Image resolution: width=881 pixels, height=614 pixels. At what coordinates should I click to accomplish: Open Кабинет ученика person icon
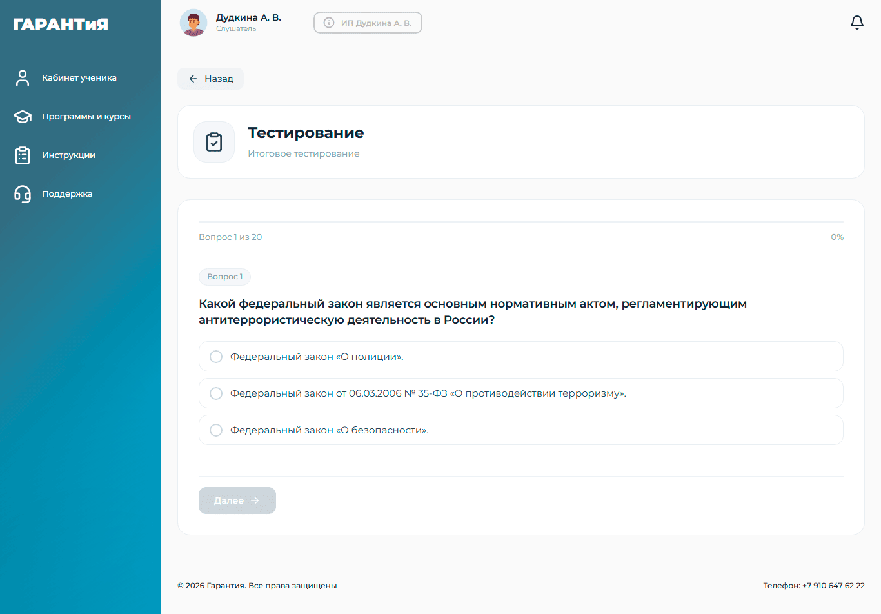[x=23, y=78]
